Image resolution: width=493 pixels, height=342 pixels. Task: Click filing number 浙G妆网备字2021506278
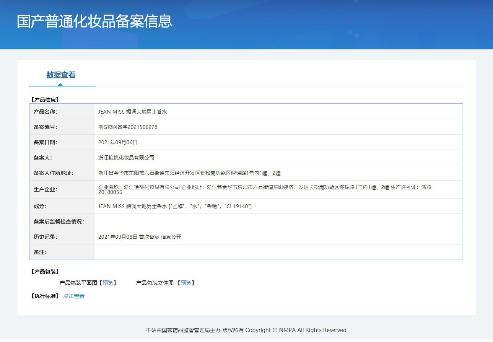coord(128,127)
